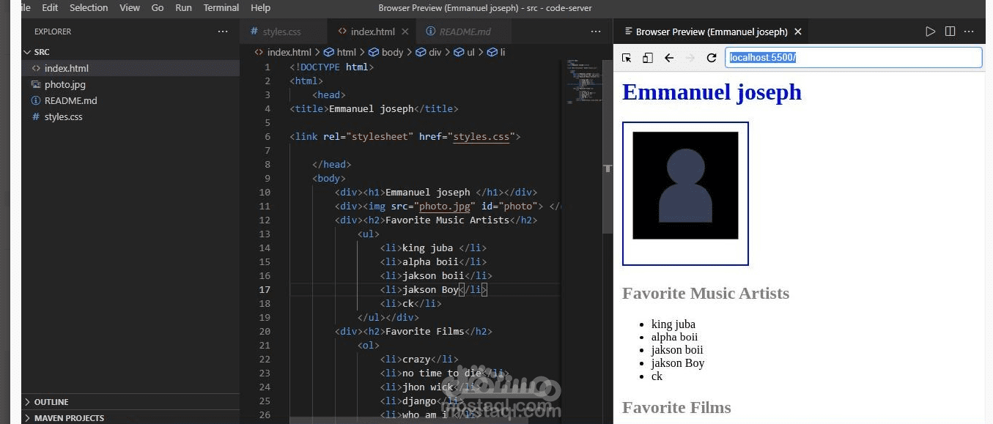The width and height of the screenshot is (993, 424).
Task: Reload the browser preview page
Action: pos(711,58)
